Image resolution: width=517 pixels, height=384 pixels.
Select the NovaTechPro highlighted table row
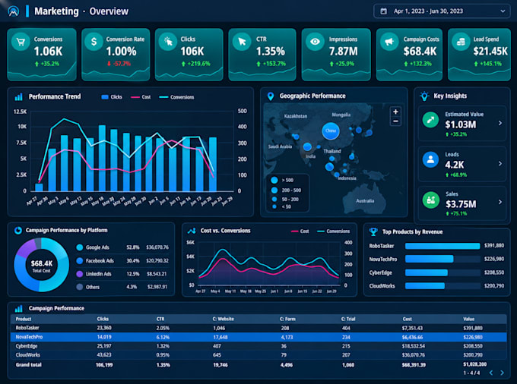(x=258, y=337)
